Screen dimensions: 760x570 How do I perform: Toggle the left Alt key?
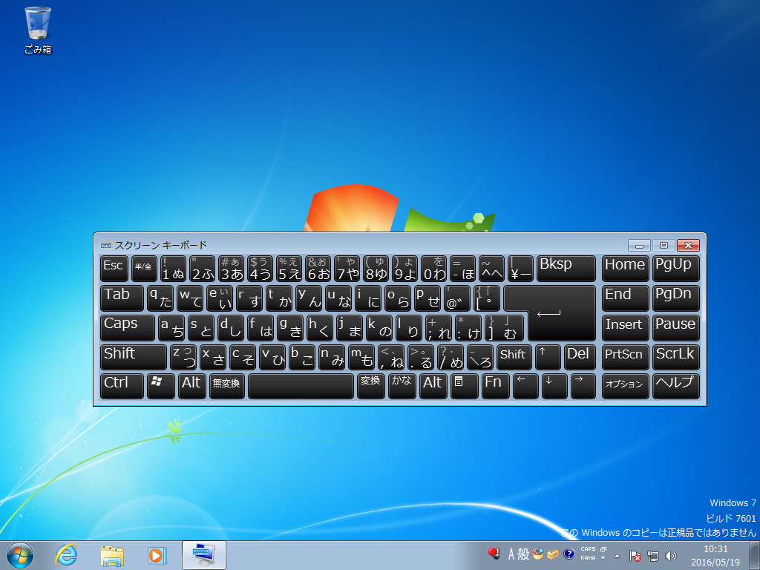coord(192,386)
